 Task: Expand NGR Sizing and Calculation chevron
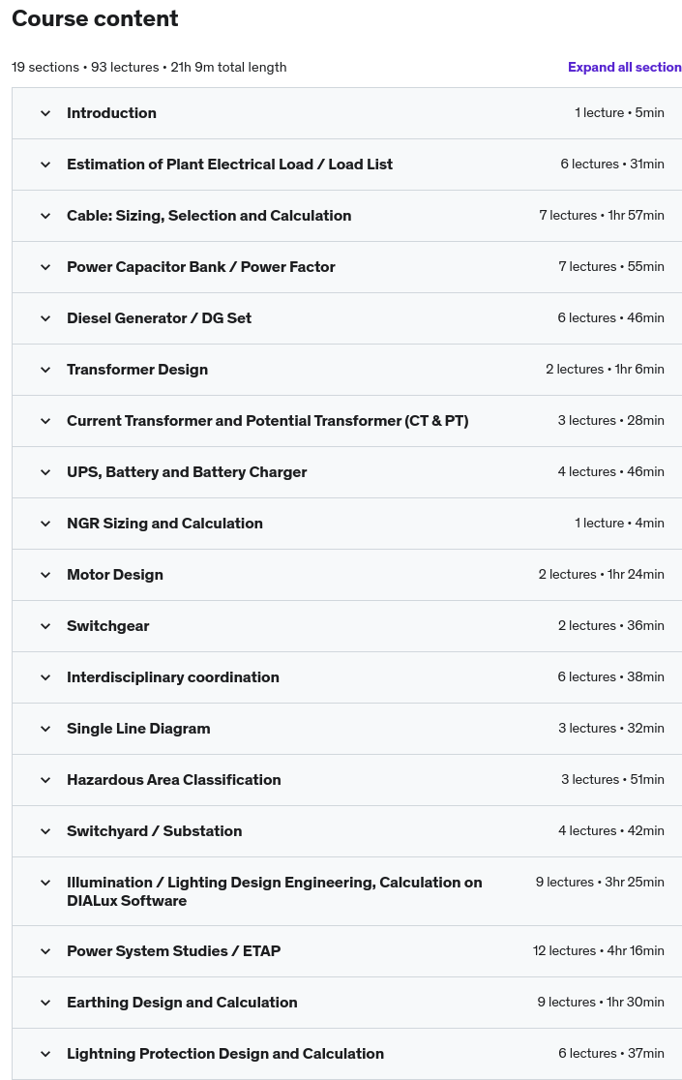(x=45, y=524)
